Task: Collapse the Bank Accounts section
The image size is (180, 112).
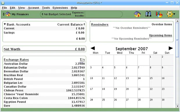Action: click(x=5, y=24)
